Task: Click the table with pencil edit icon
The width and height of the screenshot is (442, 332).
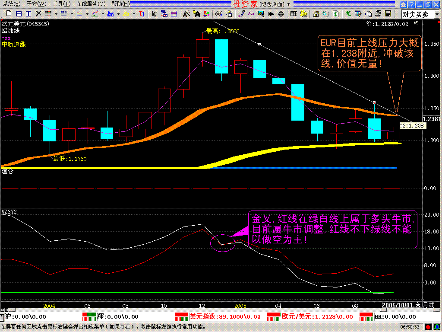Action: pos(358,13)
